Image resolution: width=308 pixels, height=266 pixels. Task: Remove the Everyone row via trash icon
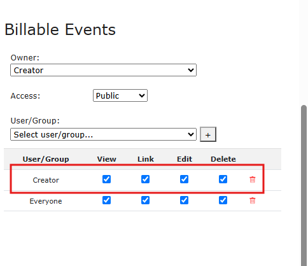tap(252, 200)
